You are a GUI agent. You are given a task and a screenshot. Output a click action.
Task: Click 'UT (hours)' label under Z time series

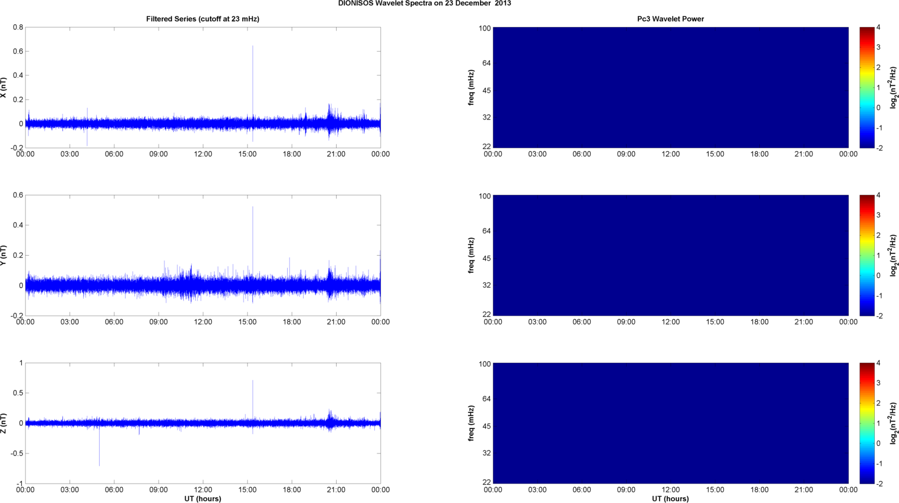pos(203,498)
